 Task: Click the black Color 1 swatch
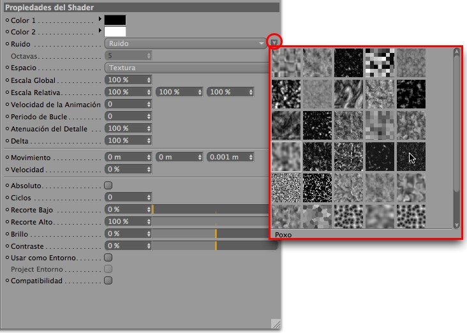115,20
